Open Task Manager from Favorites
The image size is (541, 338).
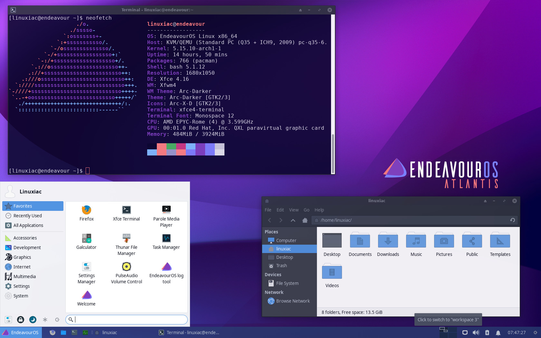(x=166, y=241)
